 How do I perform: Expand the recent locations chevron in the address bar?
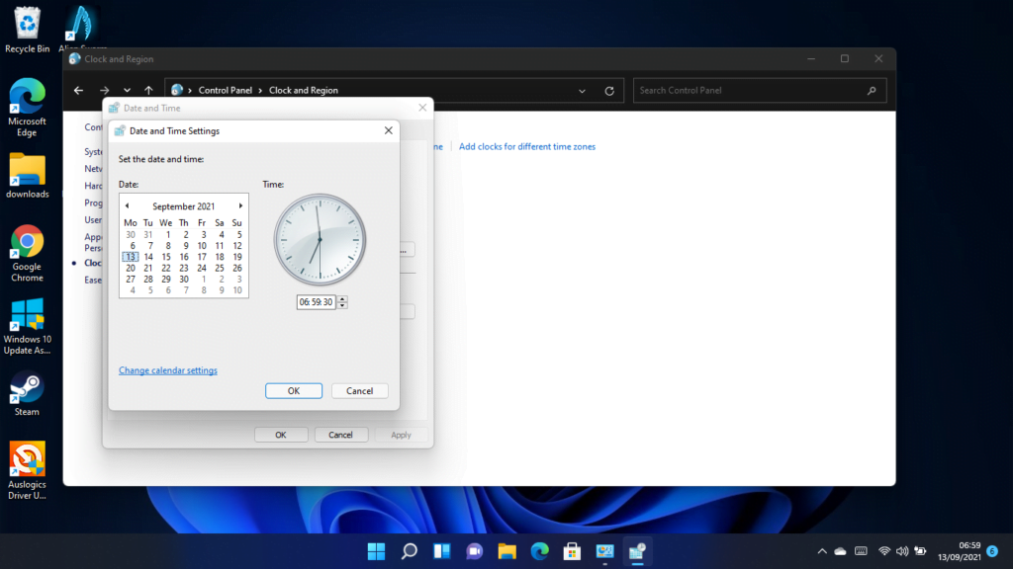126,90
